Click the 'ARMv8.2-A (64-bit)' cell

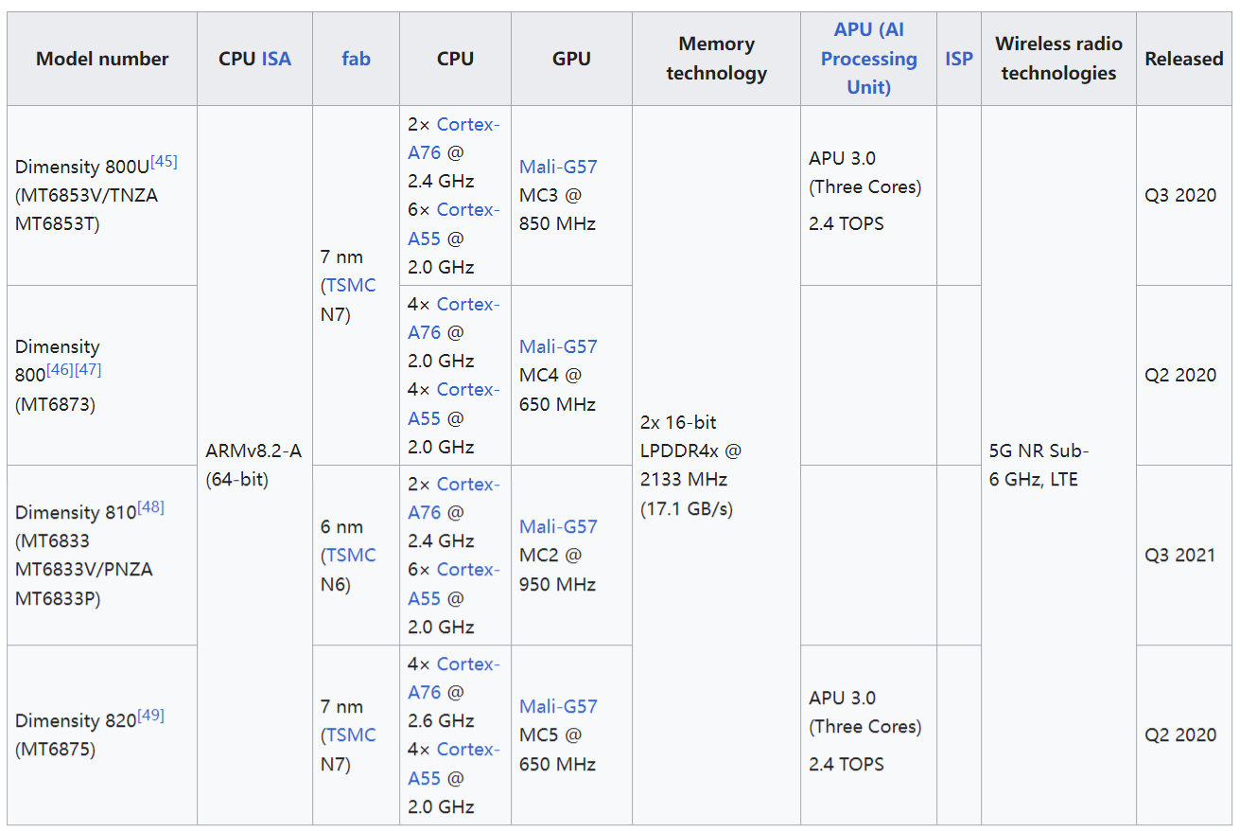pos(253,465)
